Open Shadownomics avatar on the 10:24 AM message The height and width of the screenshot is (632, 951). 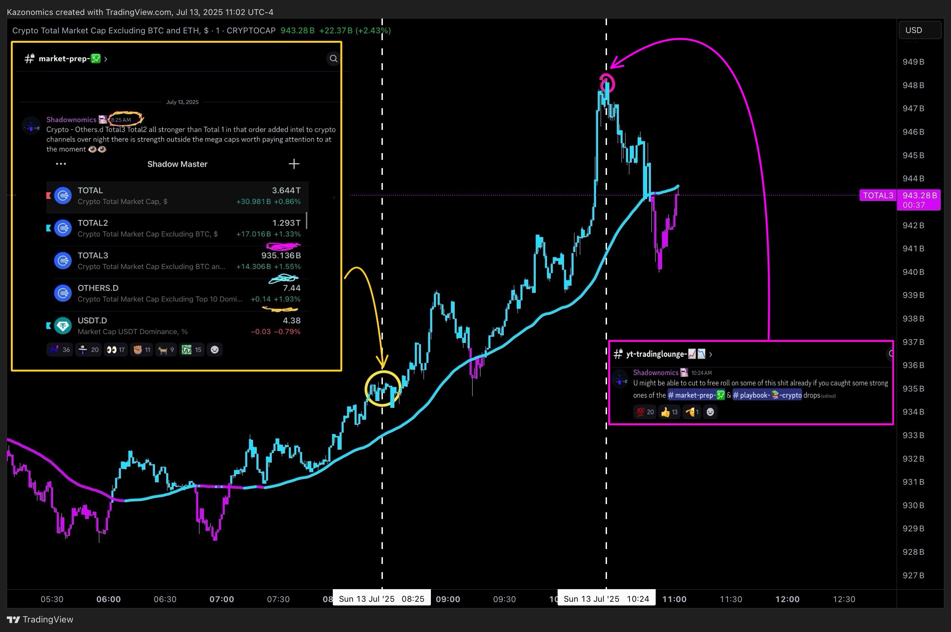(620, 379)
